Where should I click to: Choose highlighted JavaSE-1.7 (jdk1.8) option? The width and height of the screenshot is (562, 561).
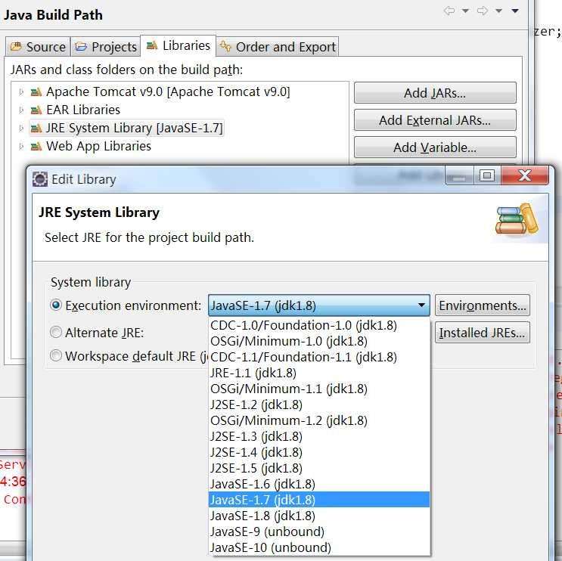(319, 500)
